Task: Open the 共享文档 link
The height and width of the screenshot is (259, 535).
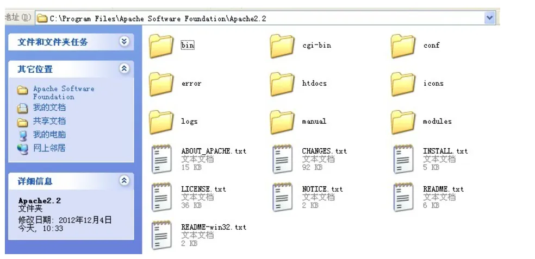Action: pos(49,121)
